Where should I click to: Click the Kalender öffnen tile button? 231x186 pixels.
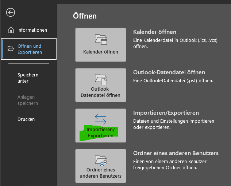coord(101,45)
